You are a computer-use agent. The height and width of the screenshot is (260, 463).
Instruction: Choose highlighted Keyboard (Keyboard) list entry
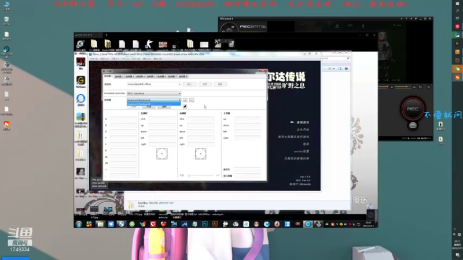153,104
